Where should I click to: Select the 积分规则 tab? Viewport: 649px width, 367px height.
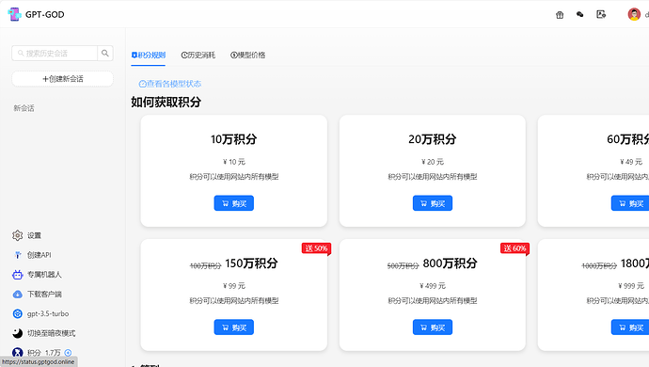(149, 56)
